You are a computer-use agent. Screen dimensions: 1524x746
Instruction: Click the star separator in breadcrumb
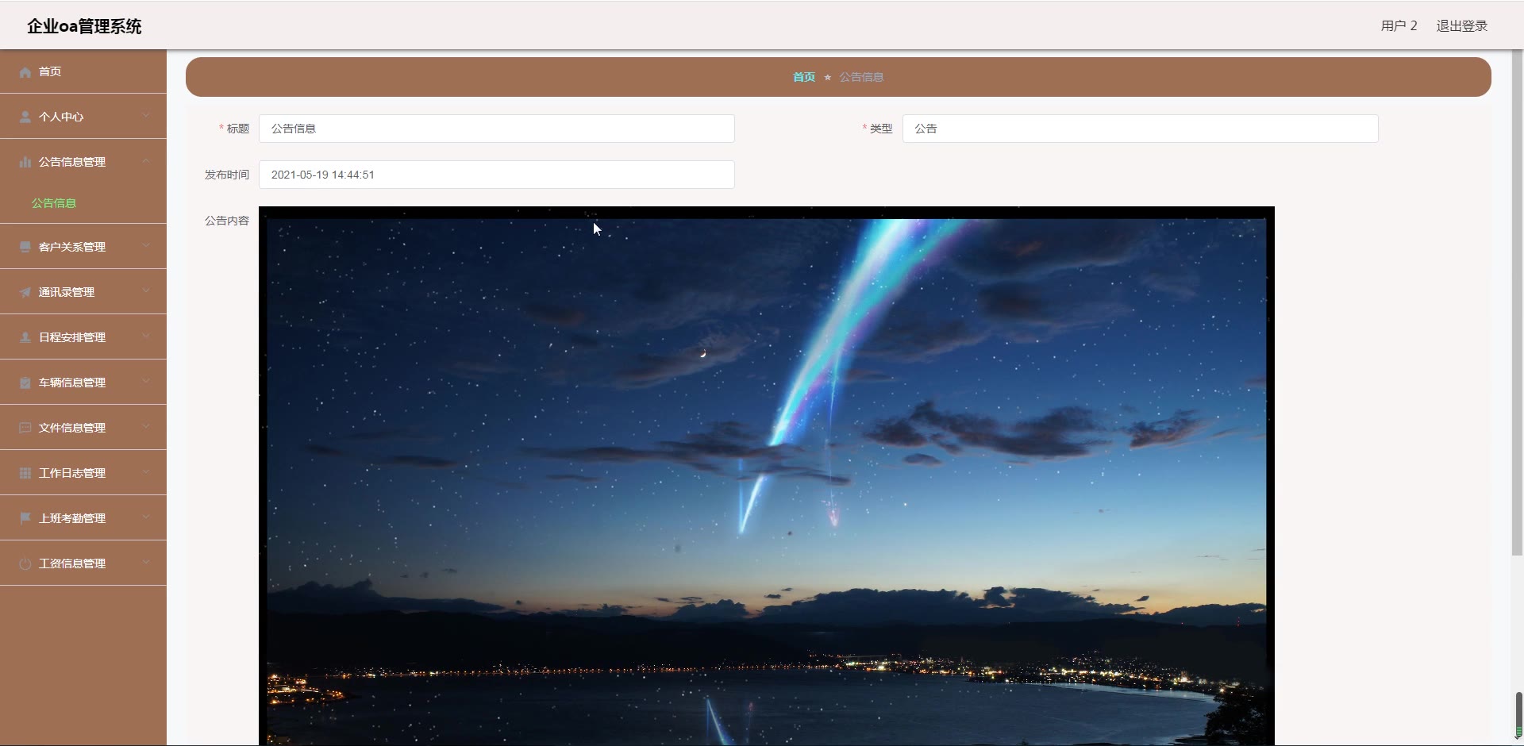click(x=827, y=77)
